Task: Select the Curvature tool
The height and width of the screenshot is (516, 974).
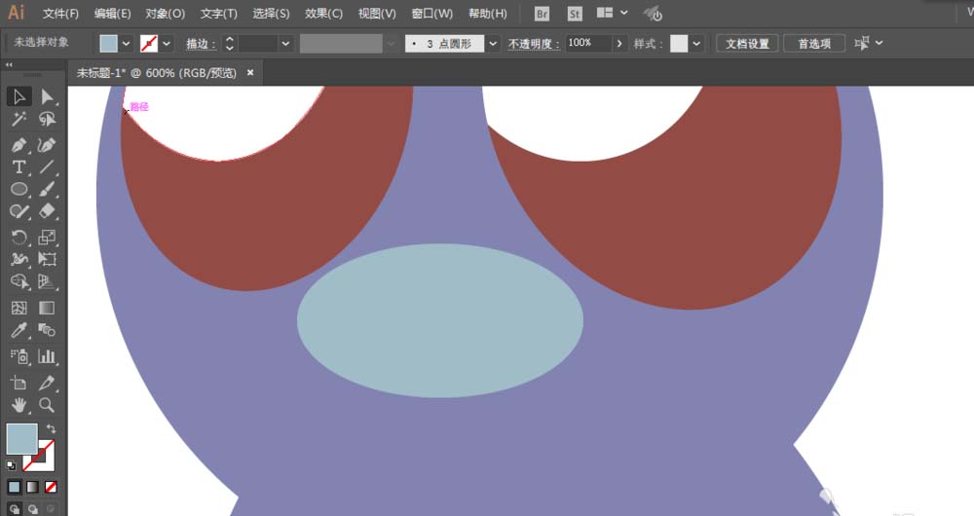Action: pos(47,145)
